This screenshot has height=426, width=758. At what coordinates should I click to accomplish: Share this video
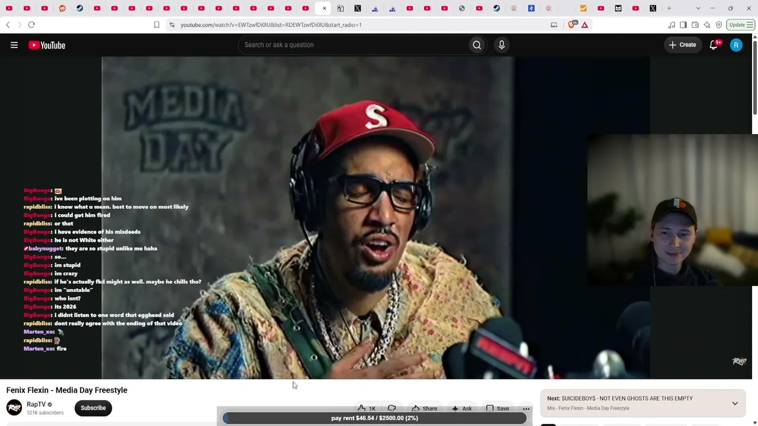(424, 408)
